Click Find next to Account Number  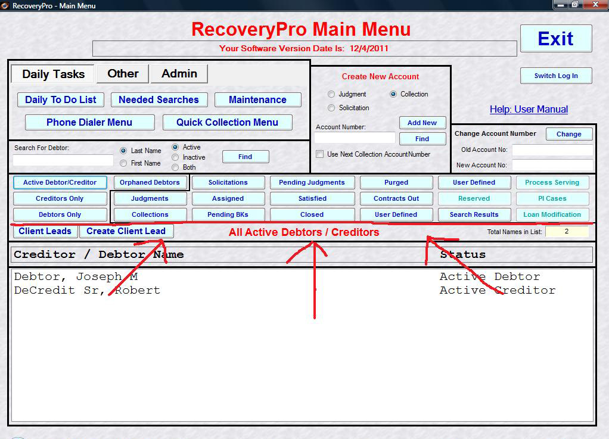coord(422,139)
